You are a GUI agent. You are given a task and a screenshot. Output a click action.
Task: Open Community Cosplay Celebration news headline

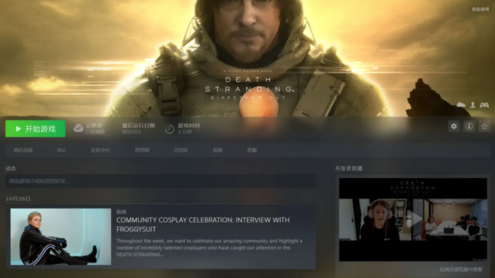203,224
